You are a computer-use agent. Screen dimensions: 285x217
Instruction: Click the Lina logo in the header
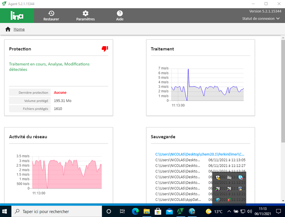[17, 16]
